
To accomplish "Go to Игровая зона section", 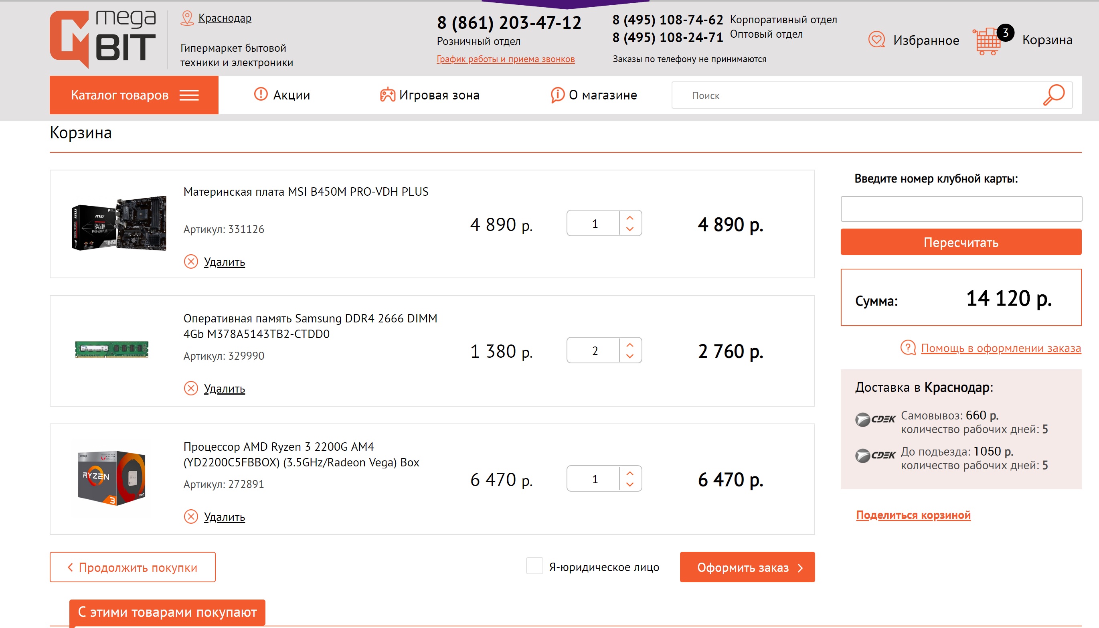I will point(429,95).
